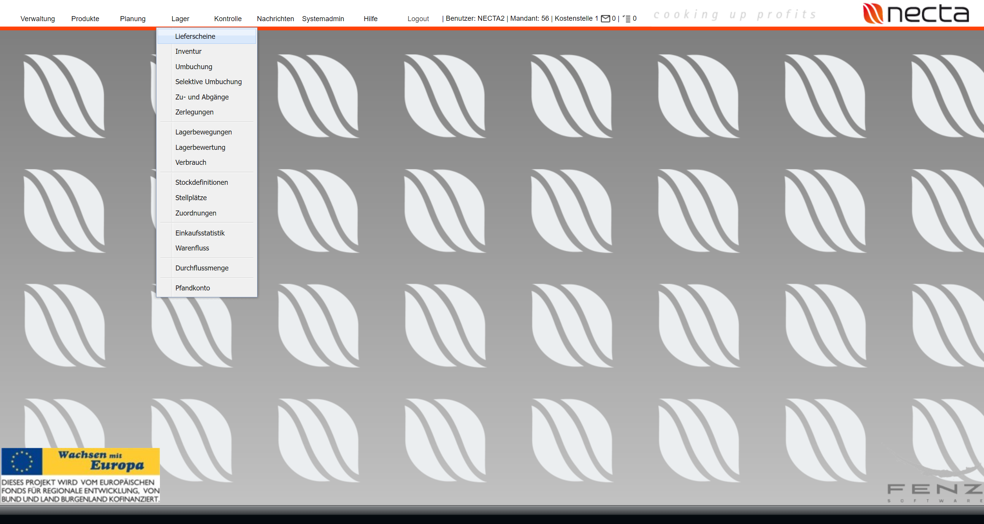
Task: Click the mail envelope icon in header
Action: tap(605, 18)
